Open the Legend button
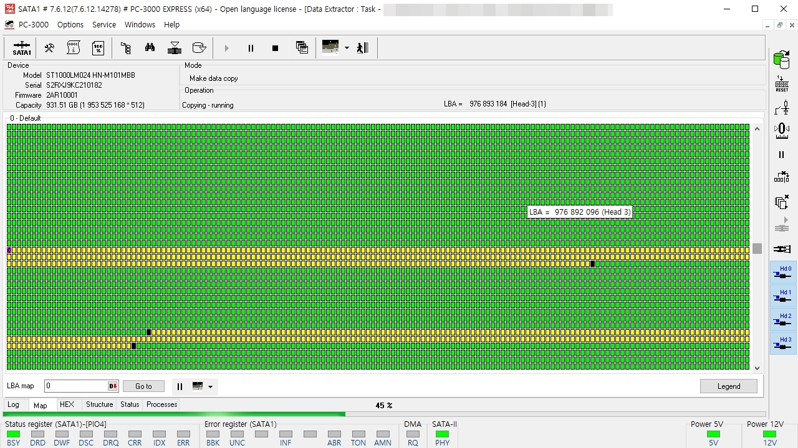This screenshot has height=448, width=798. click(729, 386)
